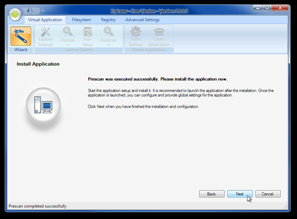Click the Postscan magnifier icon
This screenshot has width=297, height=219.
click(x=108, y=32)
